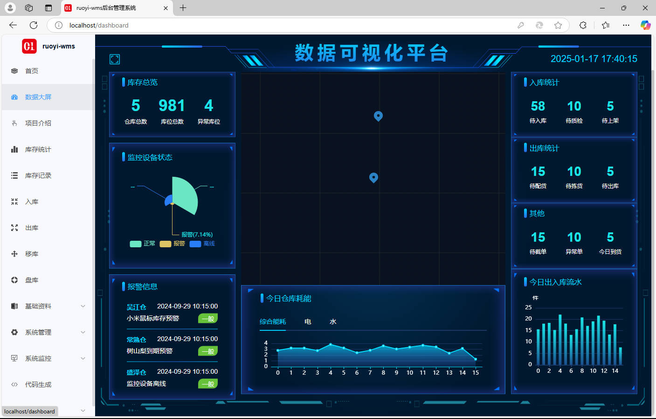View site information icon in address bar
The height and width of the screenshot is (419, 656).
(59, 25)
